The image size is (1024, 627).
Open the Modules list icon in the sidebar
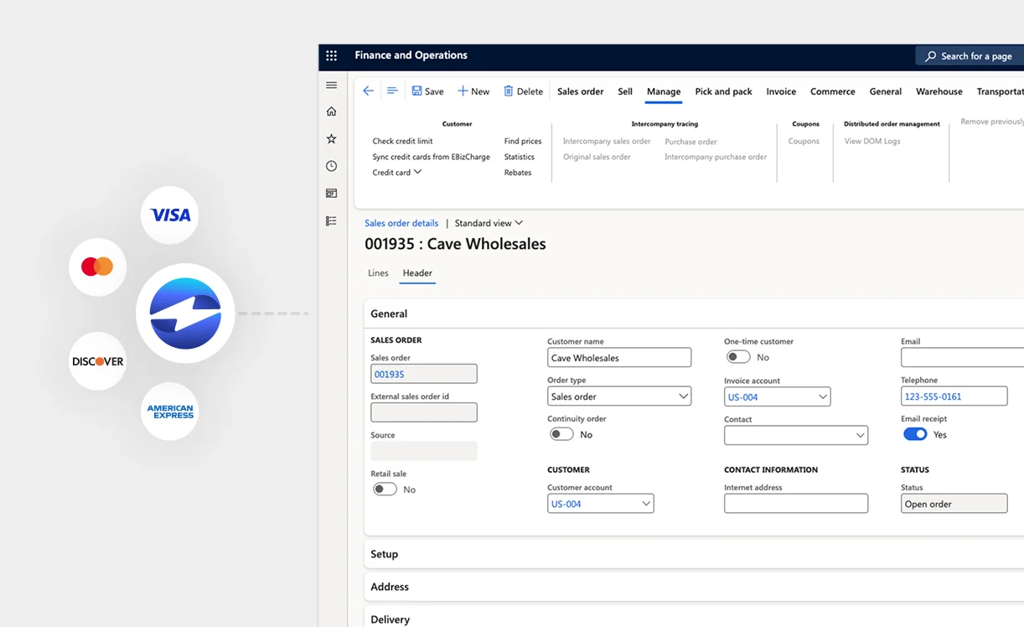click(x=331, y=221)
